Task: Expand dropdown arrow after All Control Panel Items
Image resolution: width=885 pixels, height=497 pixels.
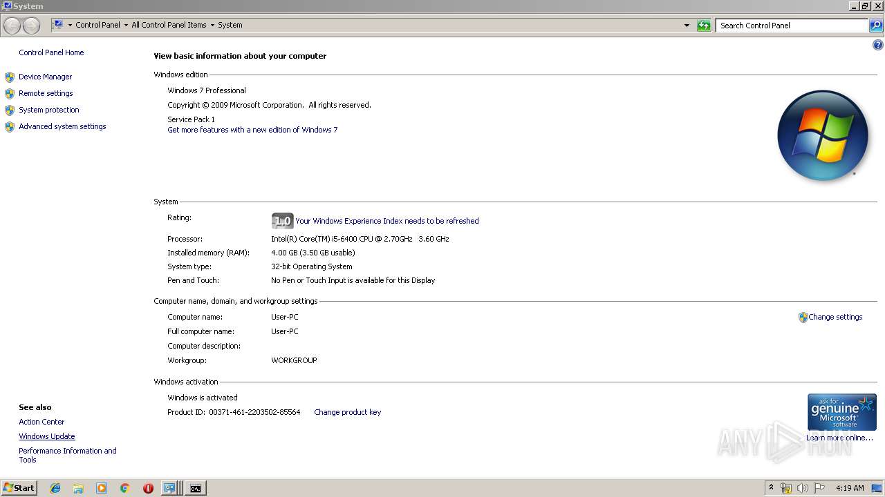Action: pyautogui.click(x=212, y=26)
